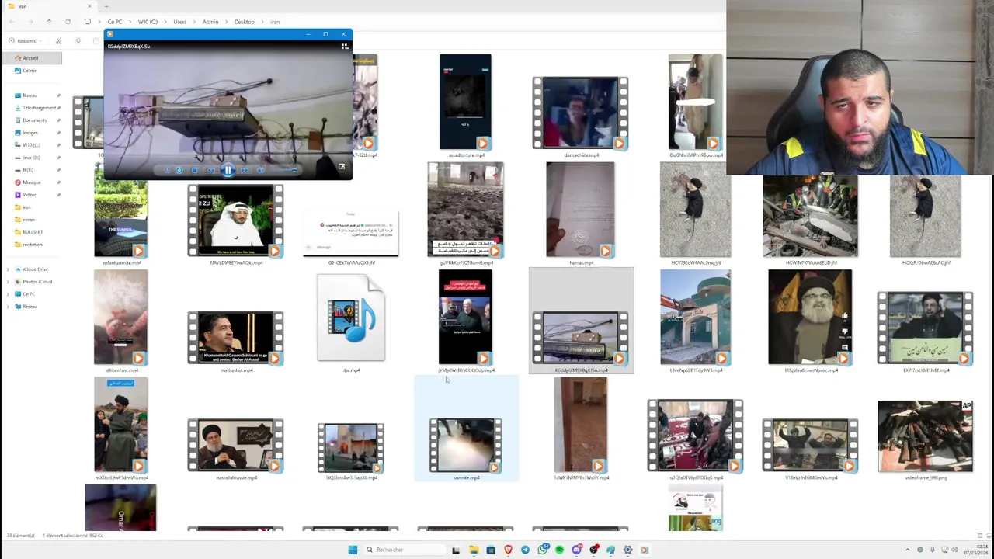Screen dimensions: 994x559
Task: Open Task View from the taskbar
Action: click(456, 550)
